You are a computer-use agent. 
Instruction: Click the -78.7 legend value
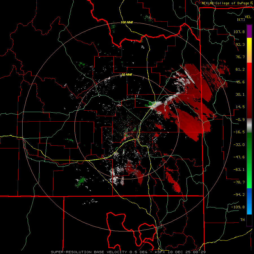click(239, 182)
